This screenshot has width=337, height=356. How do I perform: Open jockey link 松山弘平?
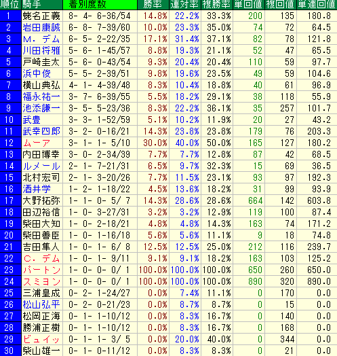41,304
